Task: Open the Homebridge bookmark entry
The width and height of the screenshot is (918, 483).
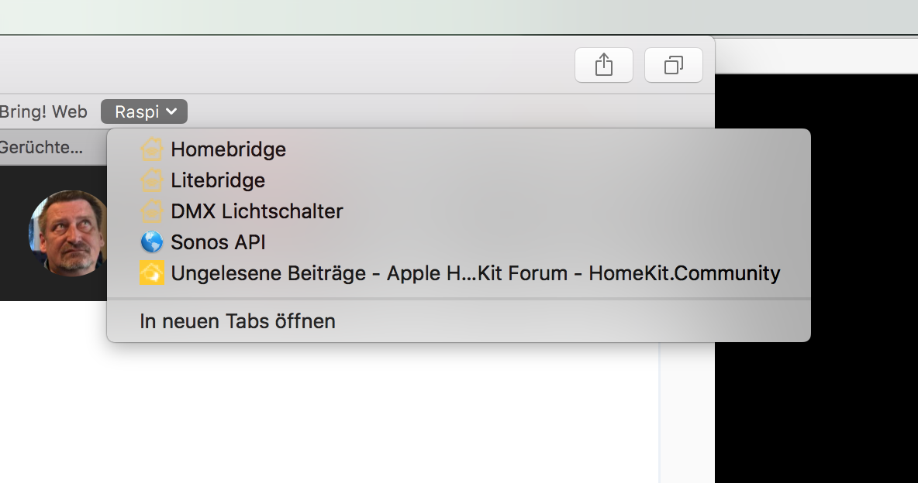Action: [228, 149]
